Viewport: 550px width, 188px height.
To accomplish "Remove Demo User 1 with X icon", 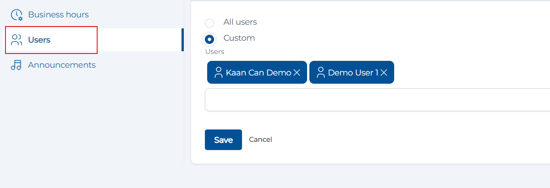I will point(384,73).
